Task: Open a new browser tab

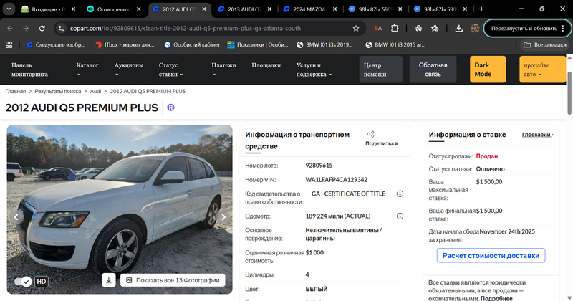Action: pyautogui.click(x=481, y=9)
